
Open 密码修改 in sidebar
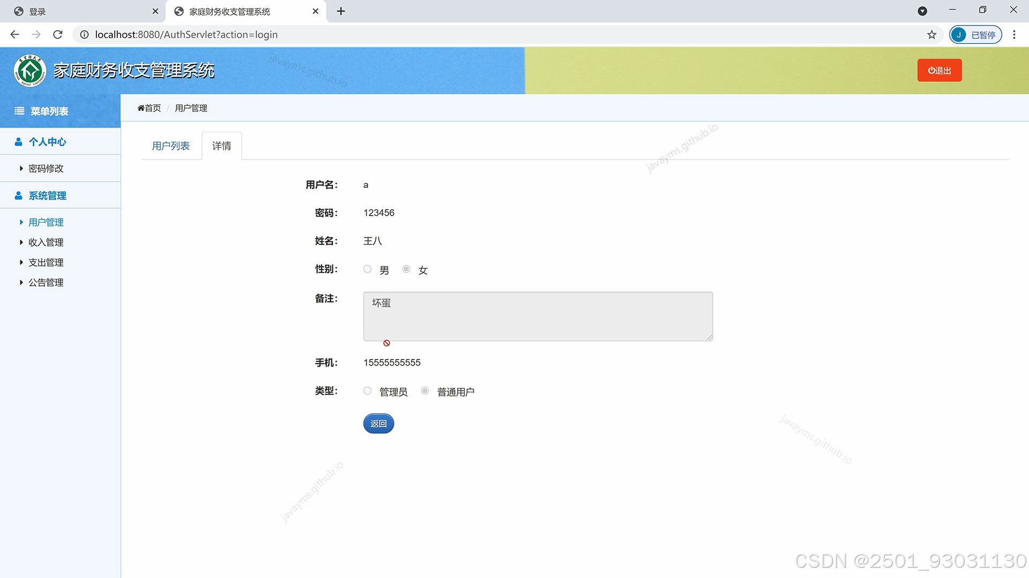(46, 169)
